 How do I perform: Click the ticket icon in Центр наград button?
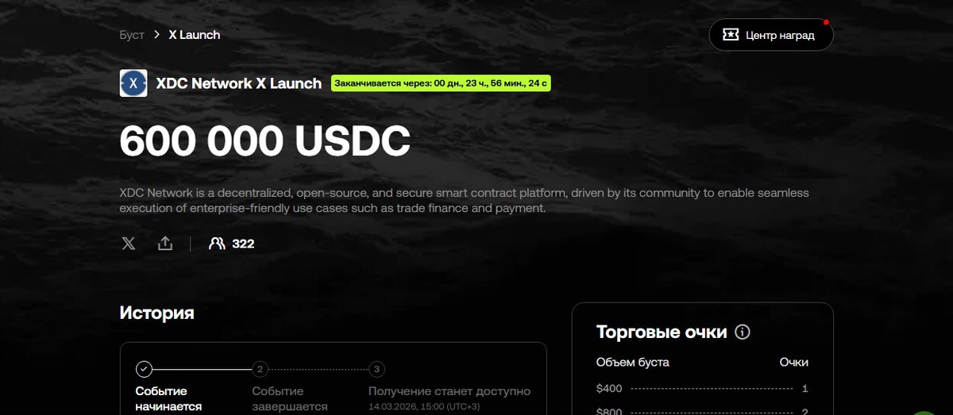(x=731, y=35)
